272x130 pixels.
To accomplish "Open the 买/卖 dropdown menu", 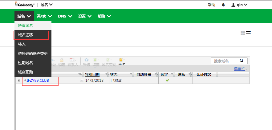I will tap(44, 16).
